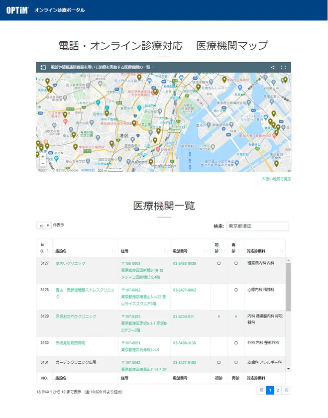The height and width of the screenshot is (418, 328).
Task: Open 青山・表参道睡眠ストレスクリニック link
Action: (85, 293)
